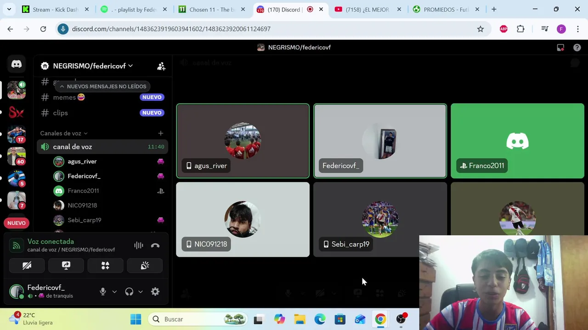Switch to the Chosen 11 tab
The width and height of the screenshot is (588, 330).
point(212,9)
